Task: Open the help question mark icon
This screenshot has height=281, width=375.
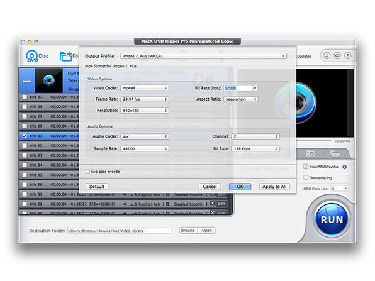Action: 347,56
